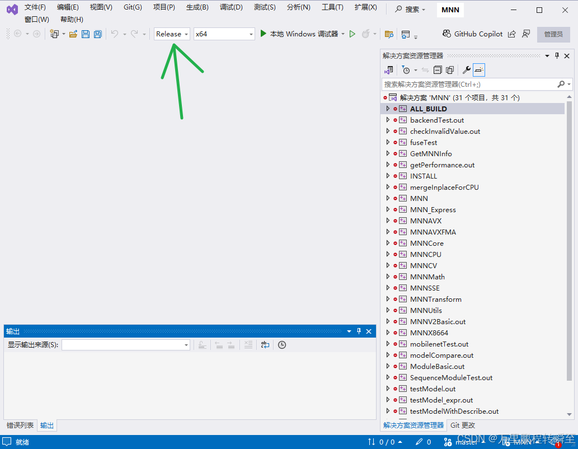
Task: Select the MNN_Express project
Action: 433,209
